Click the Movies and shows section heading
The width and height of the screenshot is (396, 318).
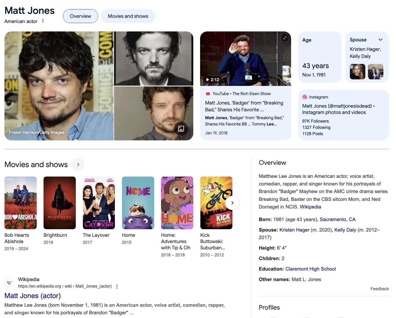point(36,165)
